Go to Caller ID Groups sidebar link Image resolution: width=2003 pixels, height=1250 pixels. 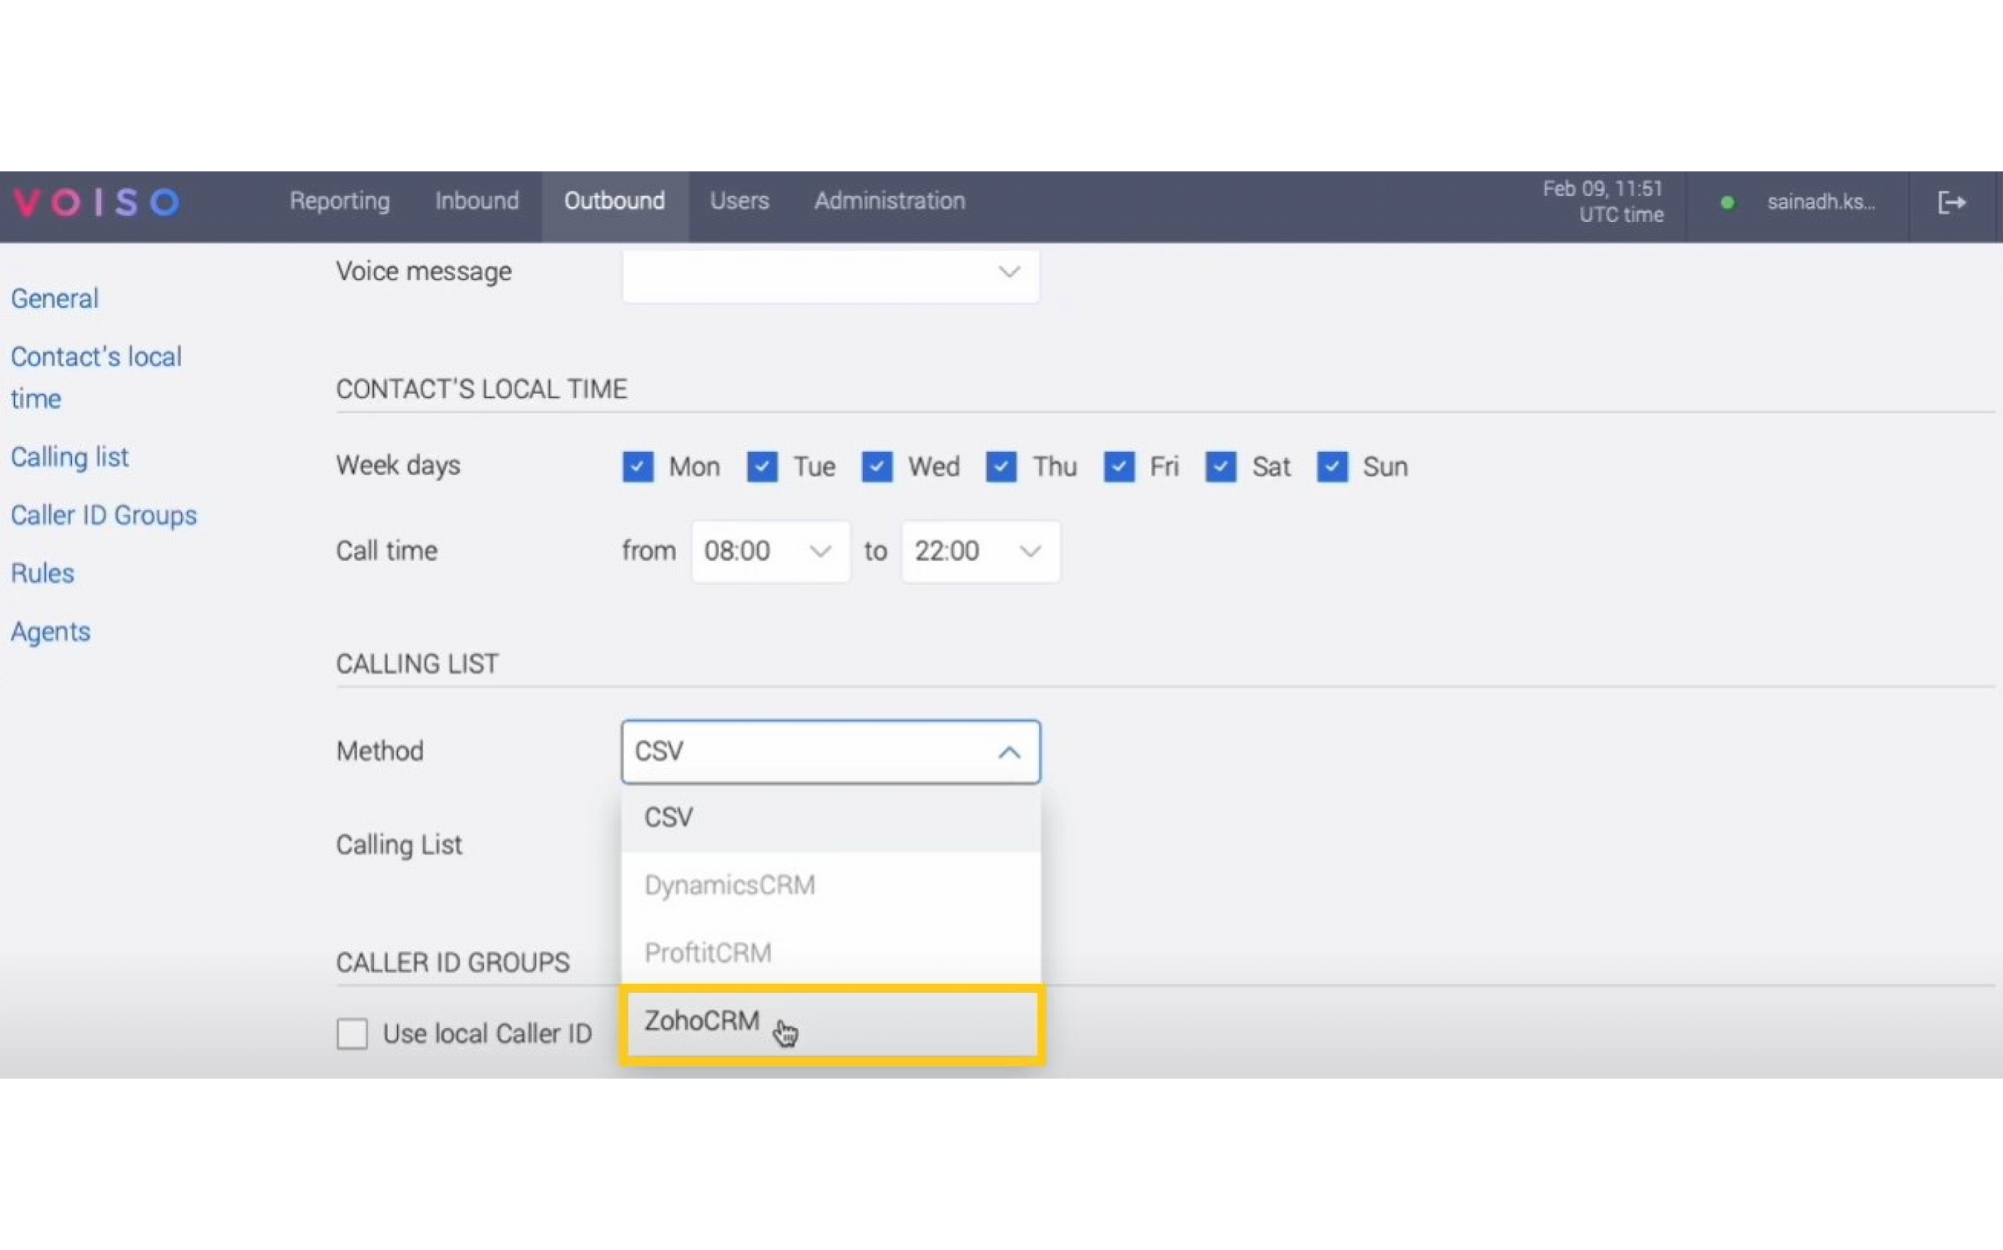coord(103,516)
